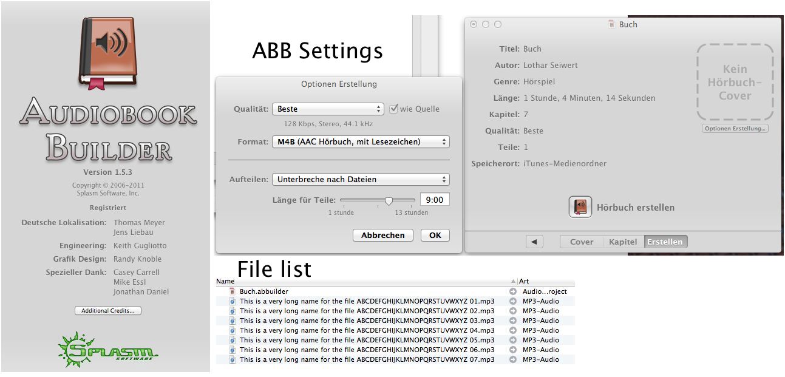Click the document icon in Buch title bar
Image resolution: width=785 pixels, height=377 pixels.
611,24
